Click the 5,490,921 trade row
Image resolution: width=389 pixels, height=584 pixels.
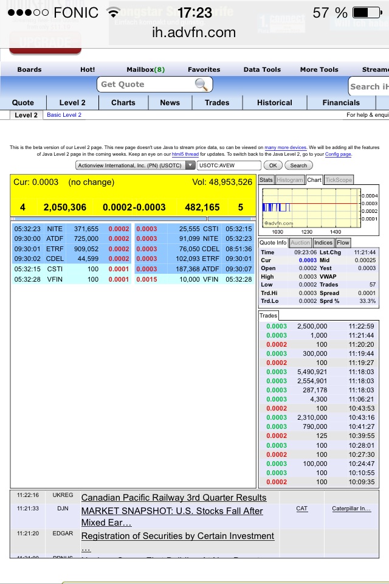point(319,372)
